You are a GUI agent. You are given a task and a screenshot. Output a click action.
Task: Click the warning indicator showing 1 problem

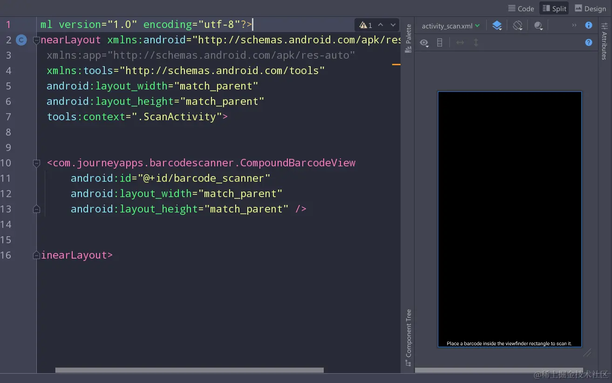(366, 25)
